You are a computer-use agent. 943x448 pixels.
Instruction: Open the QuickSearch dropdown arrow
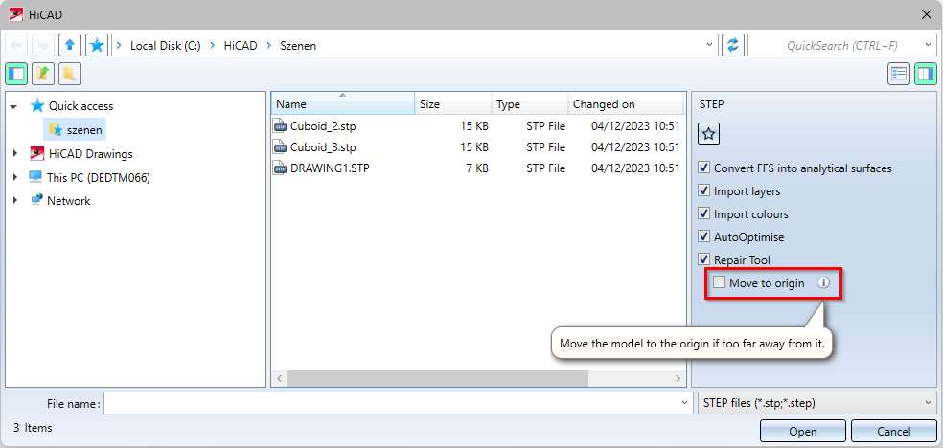[929, 45]
